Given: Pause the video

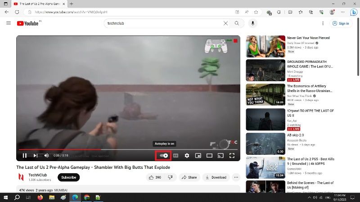Looking at the screenshot, I should [25, 155].
